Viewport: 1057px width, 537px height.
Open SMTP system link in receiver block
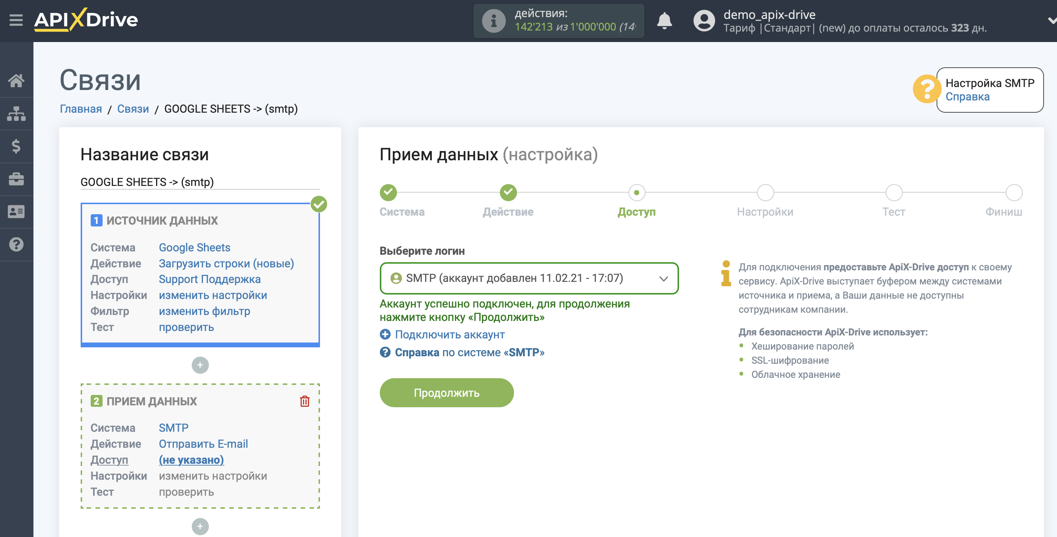[174, 428]
